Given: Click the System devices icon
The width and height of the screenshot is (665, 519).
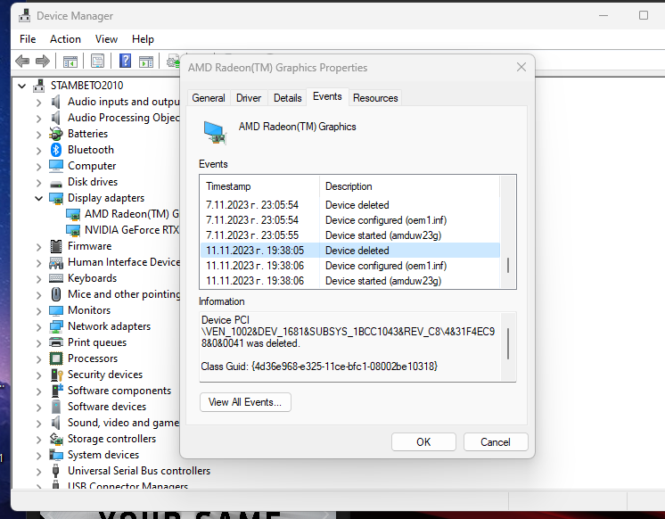Looking at the screenshot, I should tap(56, 455).
